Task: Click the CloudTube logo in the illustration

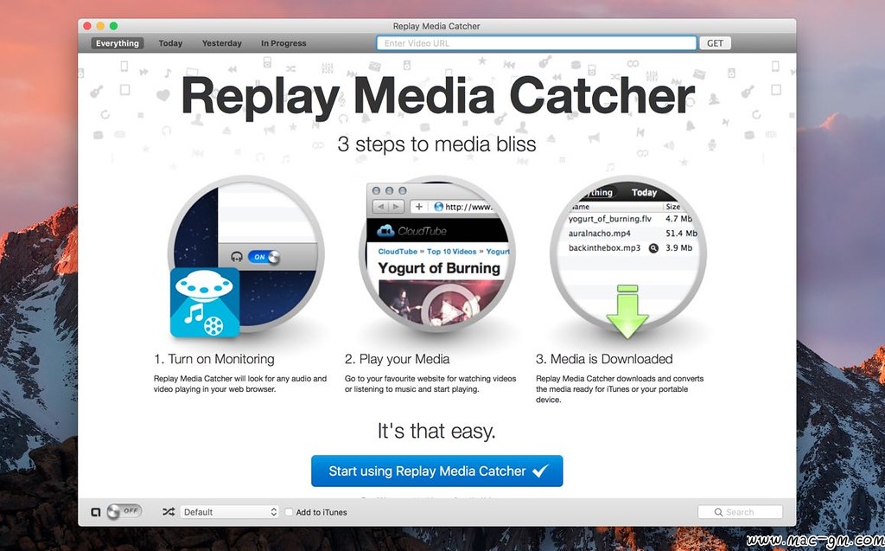Action: (412, 231)
